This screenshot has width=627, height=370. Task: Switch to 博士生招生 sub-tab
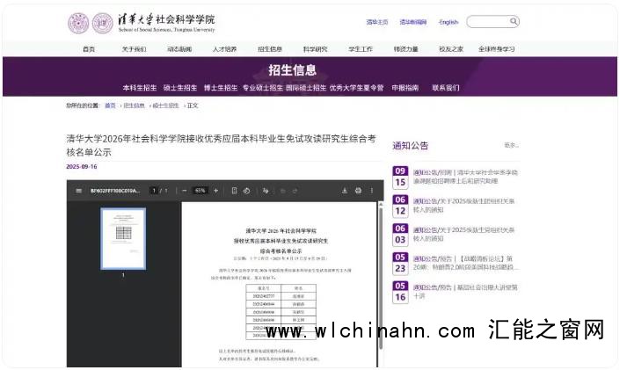(x=221, y=88)
